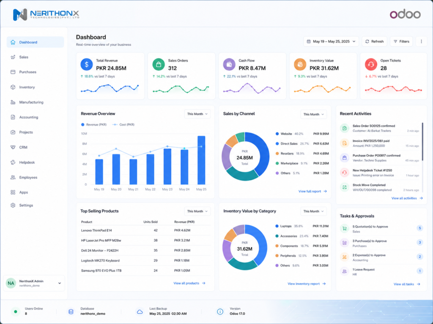The image size is (433, 324).
Task: Navigate to Helpdesk in sidebar
Action: coord(35,162)
